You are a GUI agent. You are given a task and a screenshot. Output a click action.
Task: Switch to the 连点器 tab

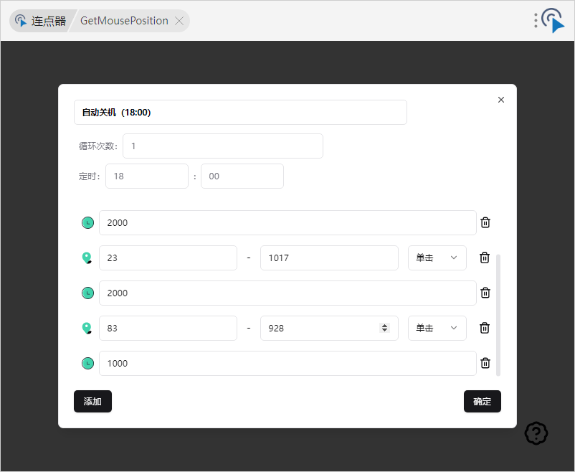tap(41, 21)
